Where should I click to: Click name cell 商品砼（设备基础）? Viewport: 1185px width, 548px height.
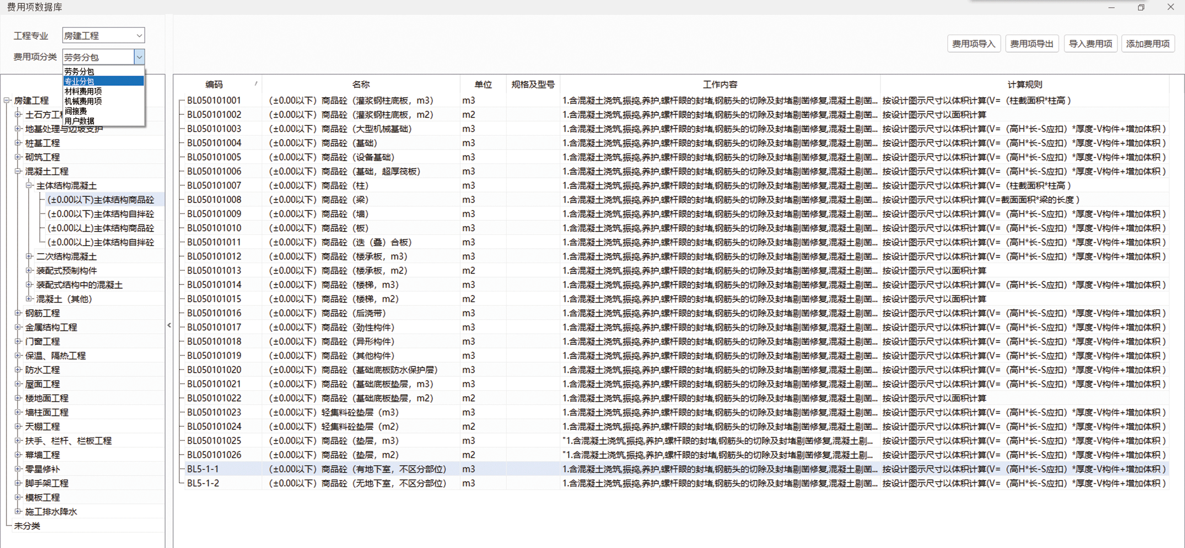coord(361,157)
